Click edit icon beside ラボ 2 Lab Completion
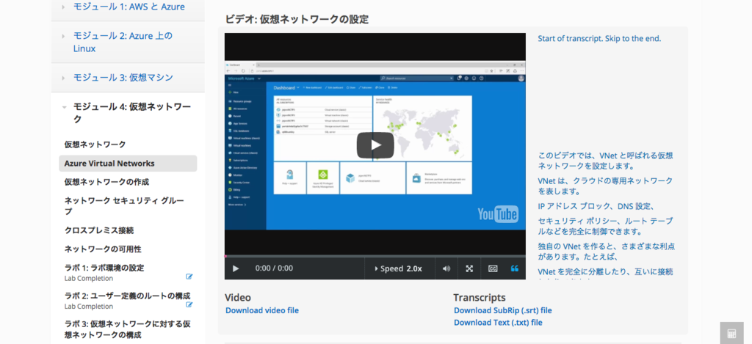752x344 pixels. tap(189, 304)
